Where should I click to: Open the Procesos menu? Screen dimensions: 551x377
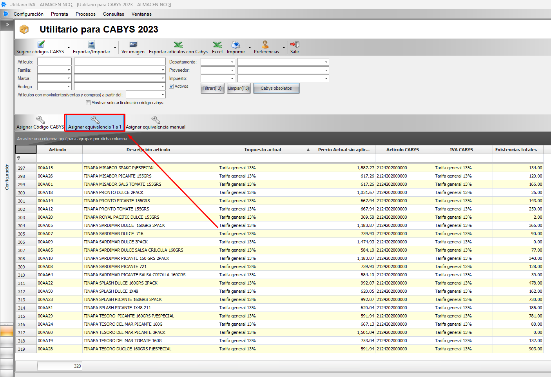(x=85, y=14)
